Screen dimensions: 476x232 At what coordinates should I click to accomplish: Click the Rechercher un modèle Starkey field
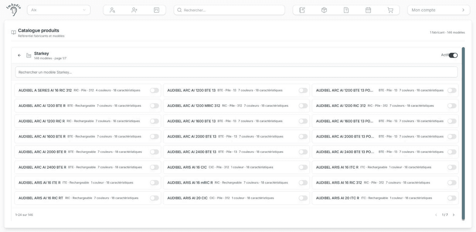point(236,72)
